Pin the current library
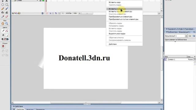The width and height of the screenshot is (196, 110). pos(190,36)
